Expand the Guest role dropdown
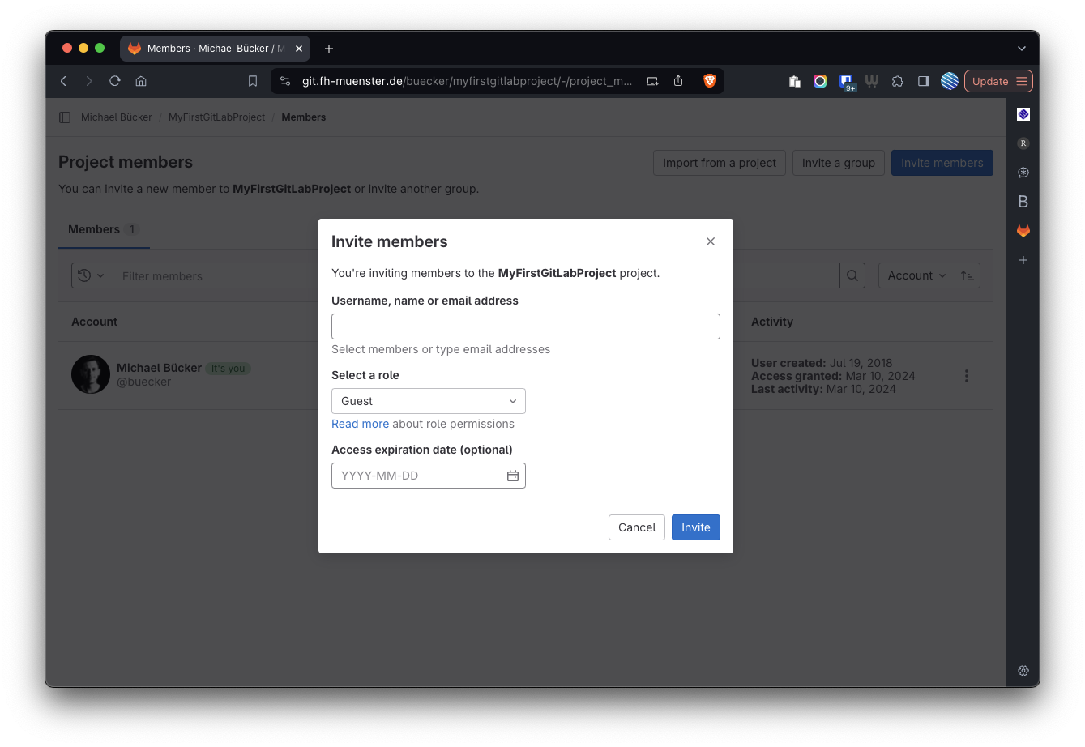 [x=428, y=401]
